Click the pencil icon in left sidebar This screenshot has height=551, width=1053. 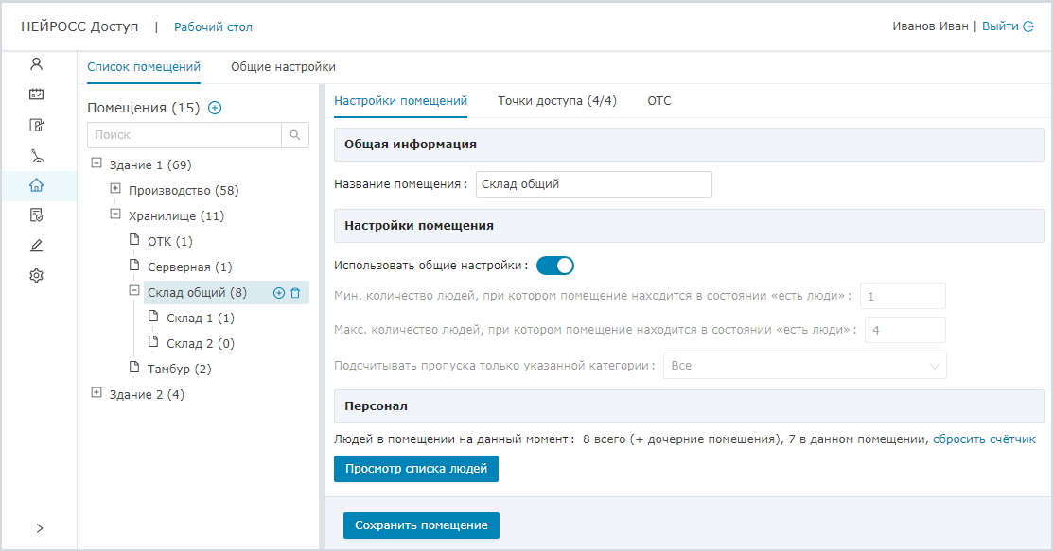(37, 246)
